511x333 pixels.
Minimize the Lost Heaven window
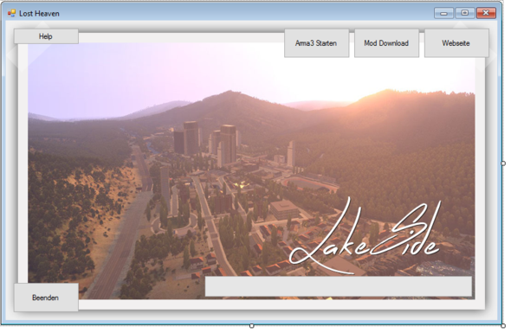pos(443,13)
